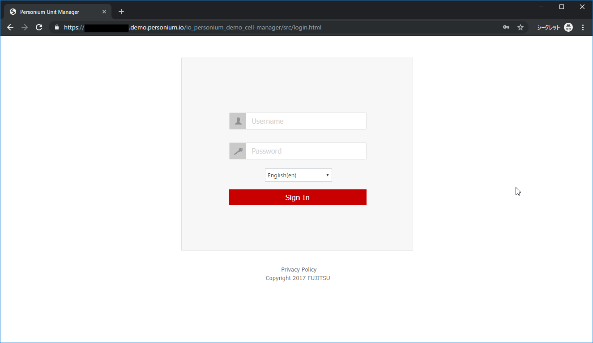Click the globe favicon on the tab
The height and width of the screenshot is (343, 593).
13,12
